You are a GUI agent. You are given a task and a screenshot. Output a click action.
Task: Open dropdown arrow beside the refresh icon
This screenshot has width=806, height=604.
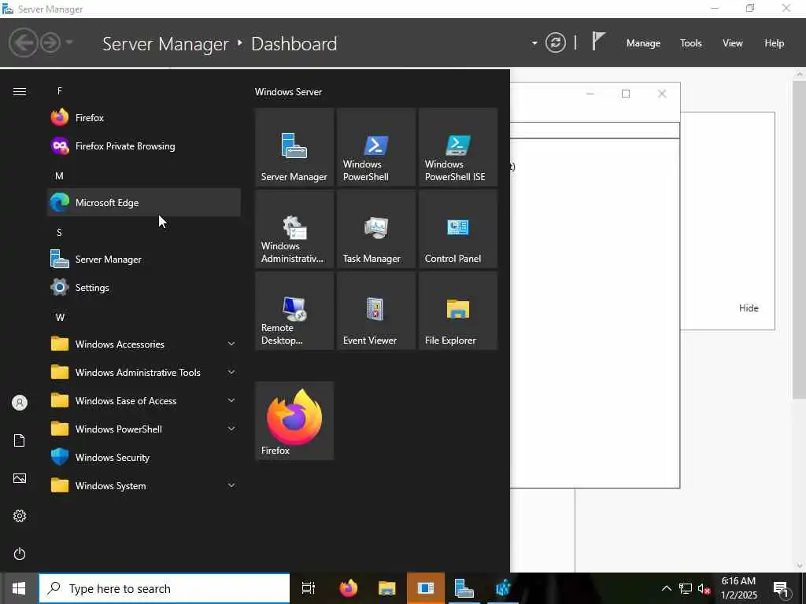pyautogui.click(x=534, y=43)
